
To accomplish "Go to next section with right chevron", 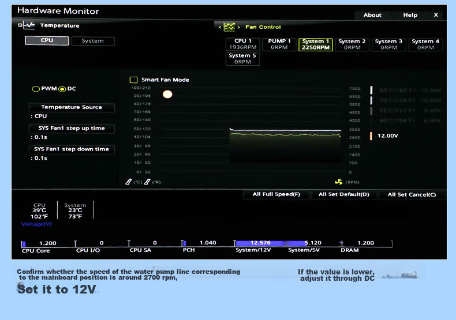I will point(239,27).
